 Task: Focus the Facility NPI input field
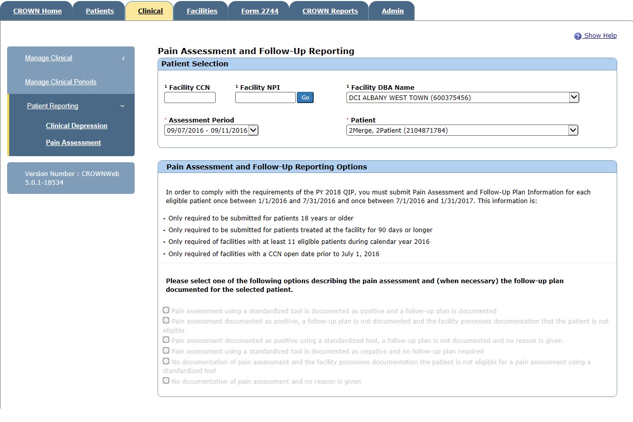click(x=265, y=97)
